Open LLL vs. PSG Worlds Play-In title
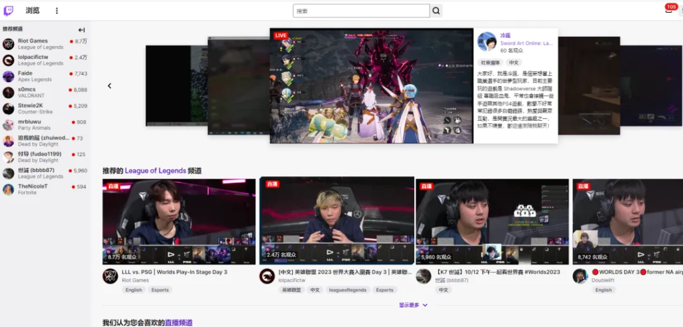The width and height of the screenshot is (683, 327). point(175,272)
